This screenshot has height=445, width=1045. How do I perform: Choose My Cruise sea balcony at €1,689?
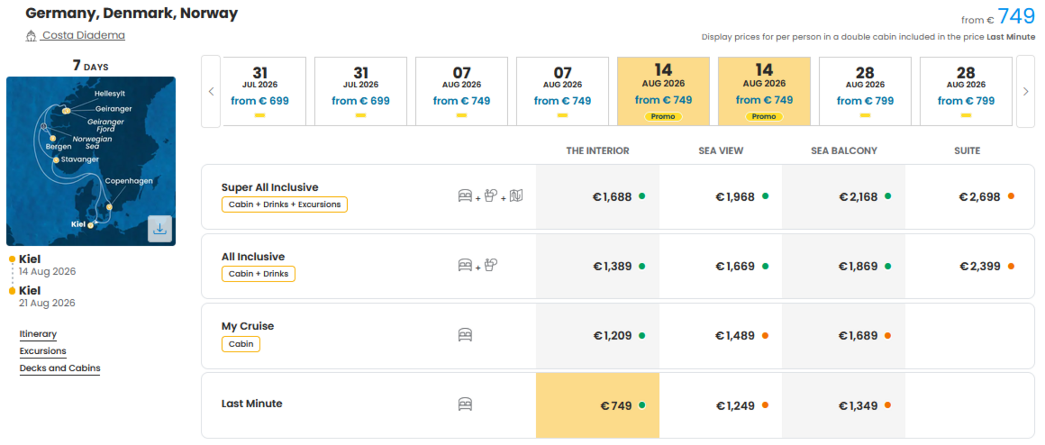[x=844, y=335]
